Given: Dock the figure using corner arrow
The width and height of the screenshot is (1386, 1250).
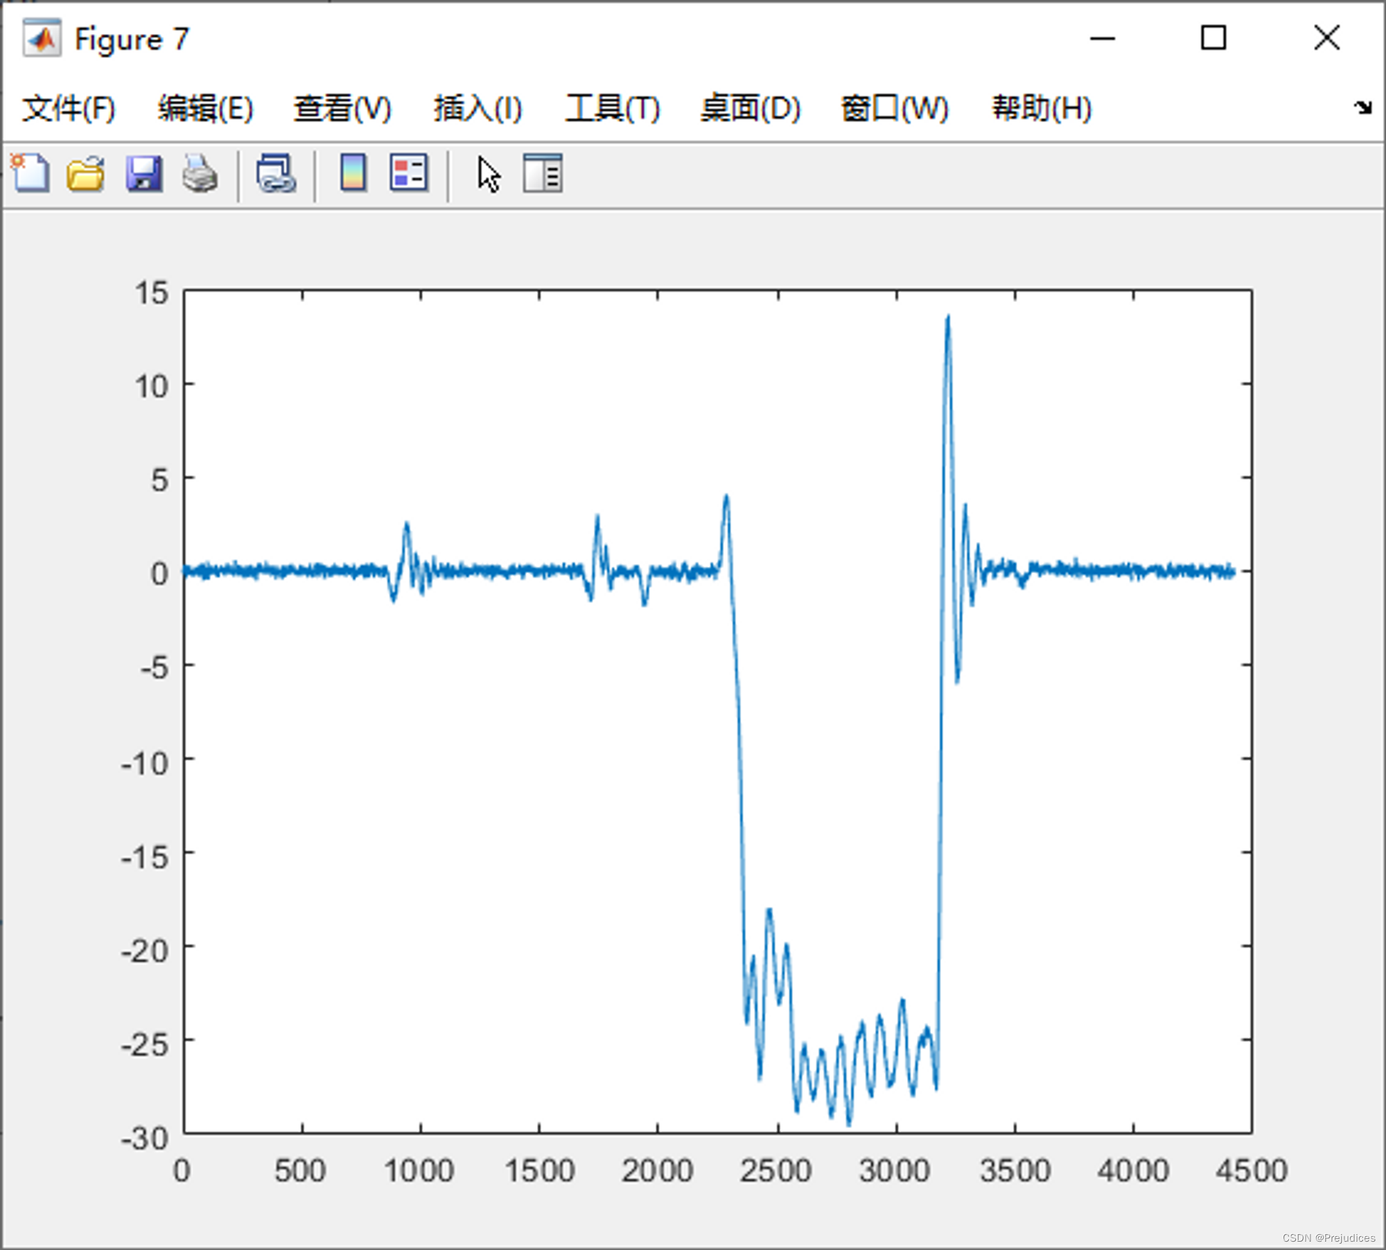Looking at the screenshot, I should pos(1362,107).
